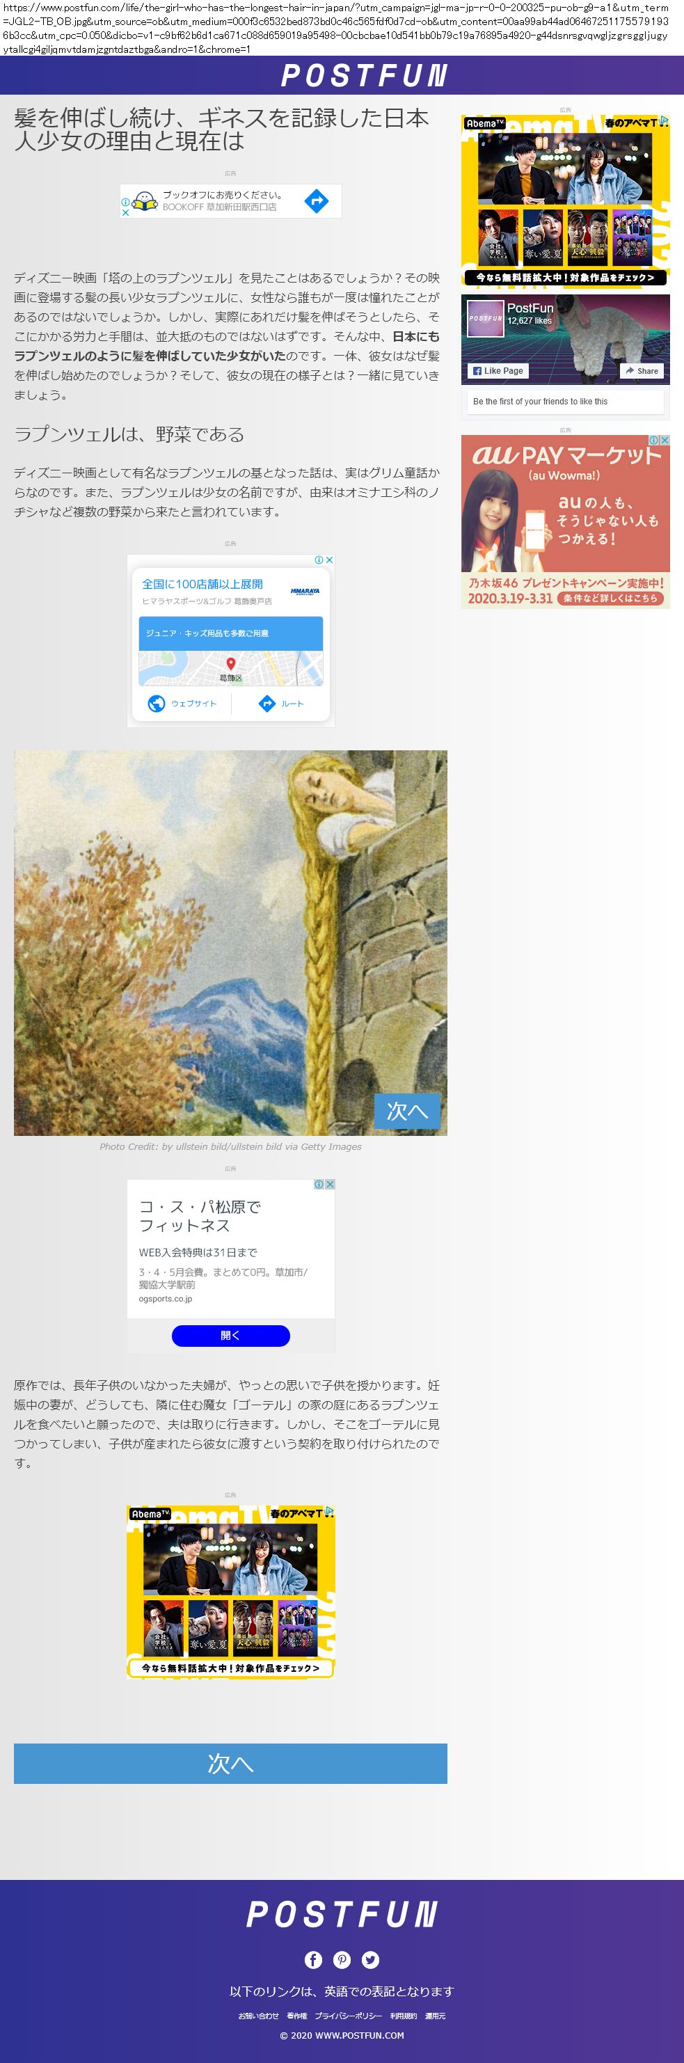Screen dimensions: 684x2063
Task: Close the コ・ス・パ松原 fitness ad
Action: [329, 1185]
